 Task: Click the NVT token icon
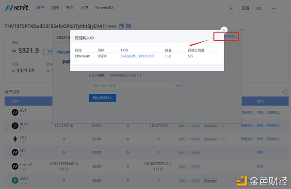pyautogui.click(x=15, y=112)
